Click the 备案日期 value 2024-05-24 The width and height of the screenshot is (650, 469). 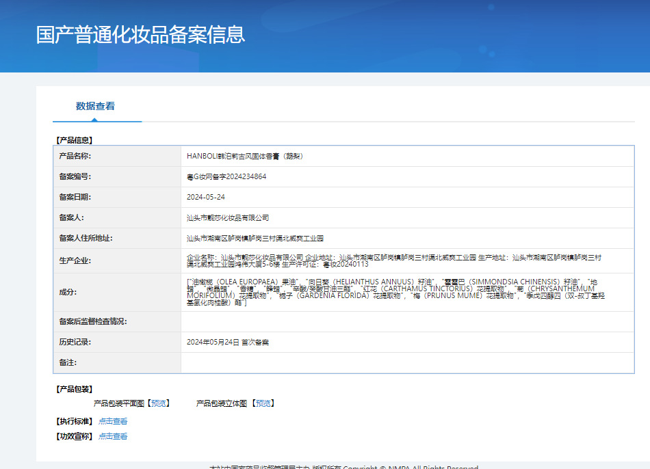tap(205, 197)
